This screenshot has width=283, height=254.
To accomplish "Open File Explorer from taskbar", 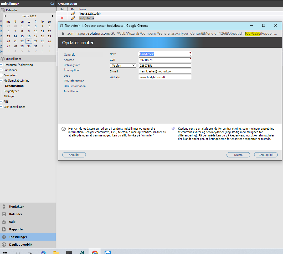I will pos(56,253).
